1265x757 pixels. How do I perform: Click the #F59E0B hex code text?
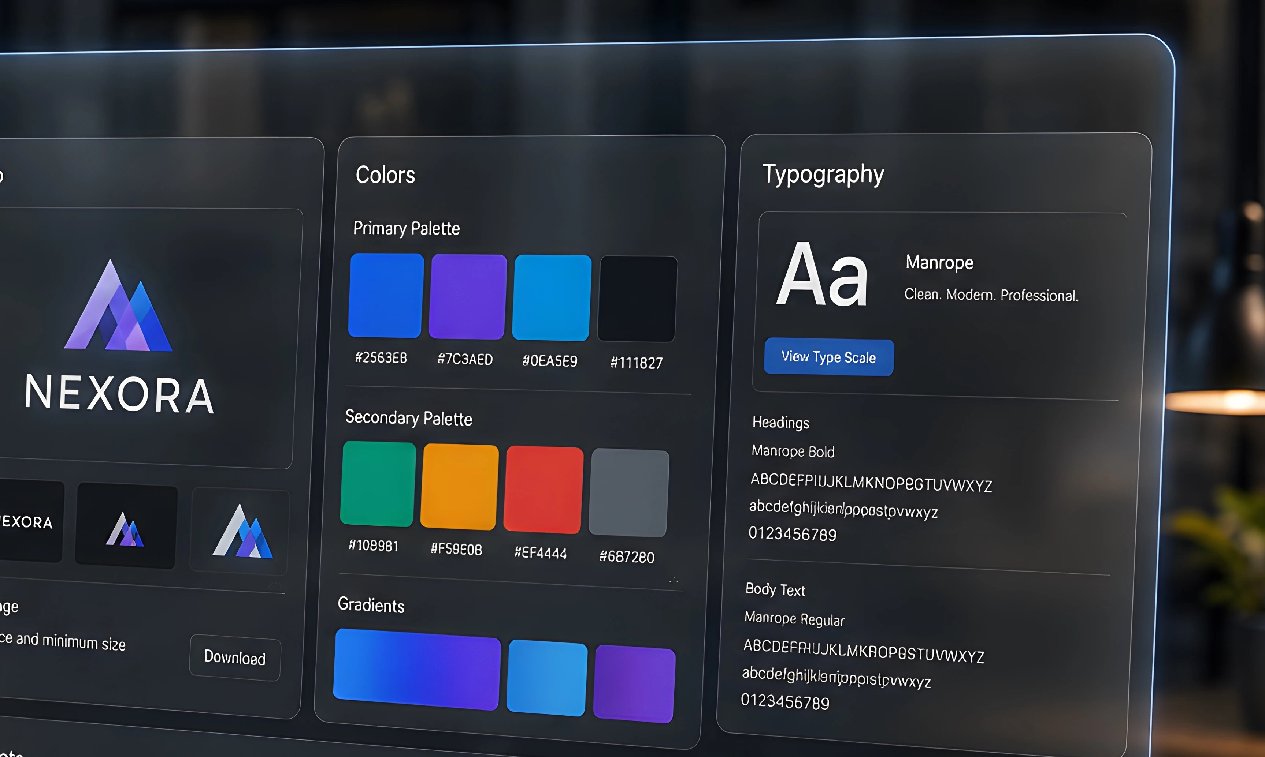coord(456,549)
